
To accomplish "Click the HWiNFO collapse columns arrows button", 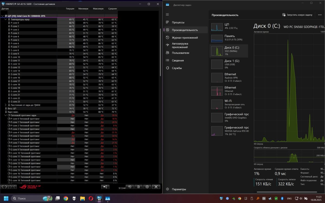I will pyautogui.click(x=12, y=187).
